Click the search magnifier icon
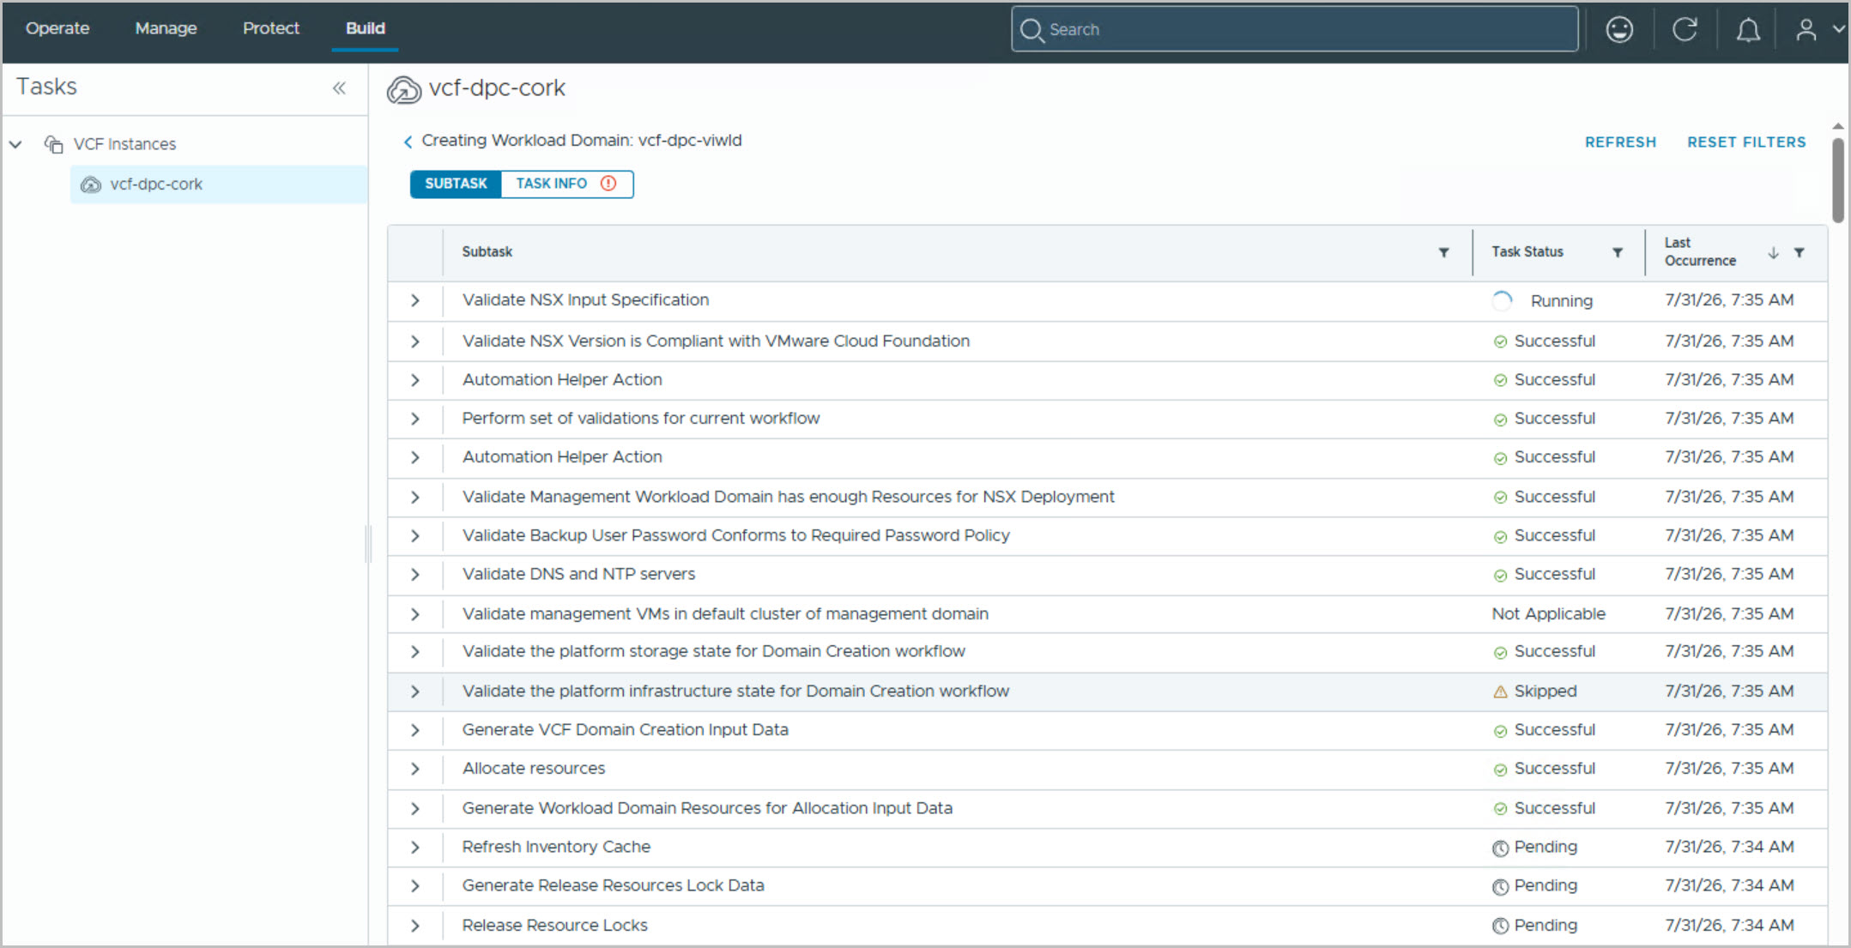This screenshot has height=948, width=1851. [1031, 30]
